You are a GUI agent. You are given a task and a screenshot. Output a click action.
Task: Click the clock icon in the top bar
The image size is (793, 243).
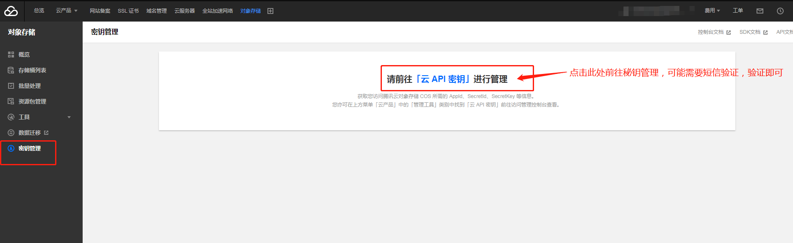click(x=780, y=11)
